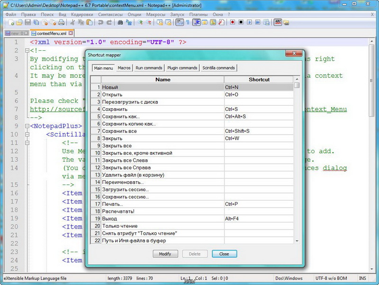This screenshot has height=285, width=379.
Task: Toggle show all characters pilcrow icon
Action: click(188, 22)
